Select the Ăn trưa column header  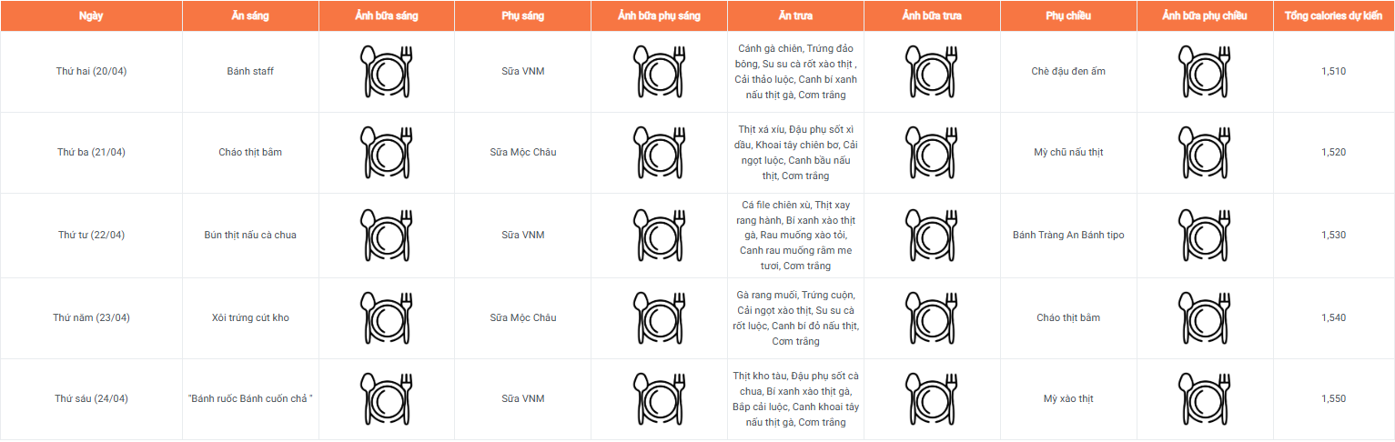795,16
